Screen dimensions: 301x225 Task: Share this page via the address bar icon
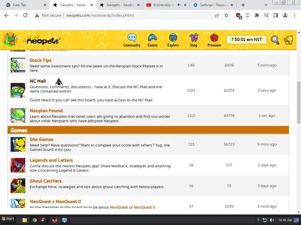click(x=217, y=15)
